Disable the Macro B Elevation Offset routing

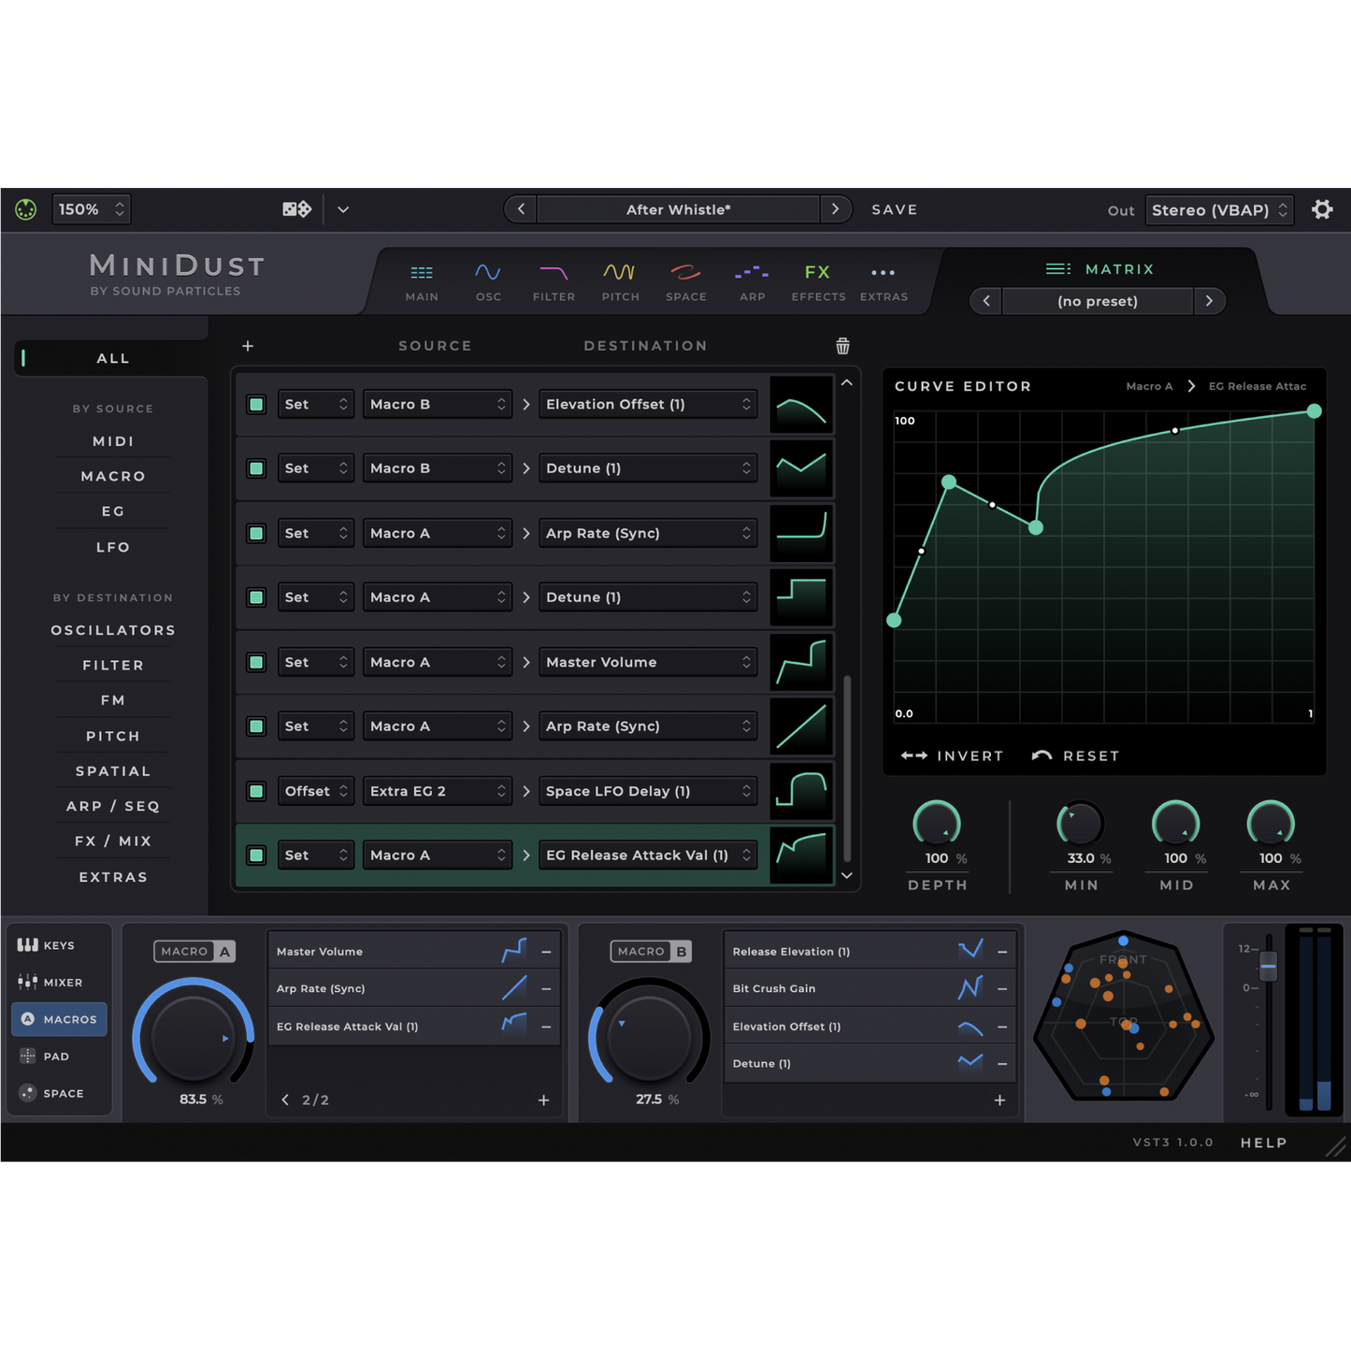[x=256, y=405]
